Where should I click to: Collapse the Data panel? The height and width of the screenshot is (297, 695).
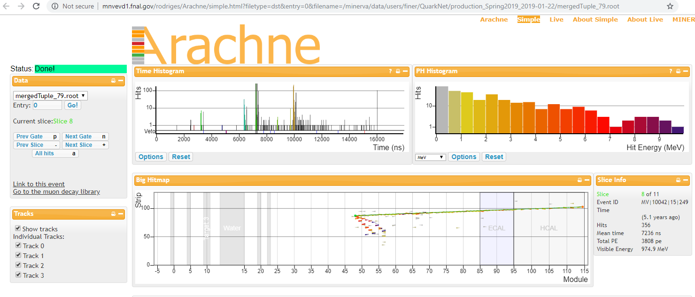121,81
